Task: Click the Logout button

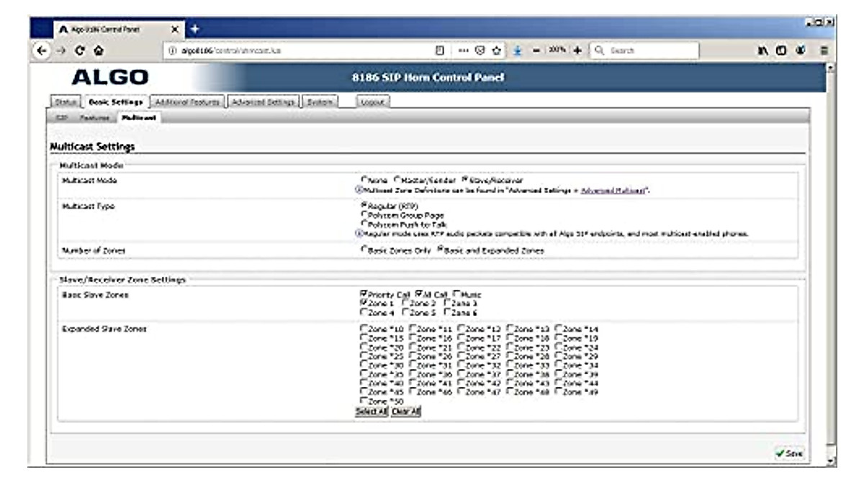Action: 374,102
